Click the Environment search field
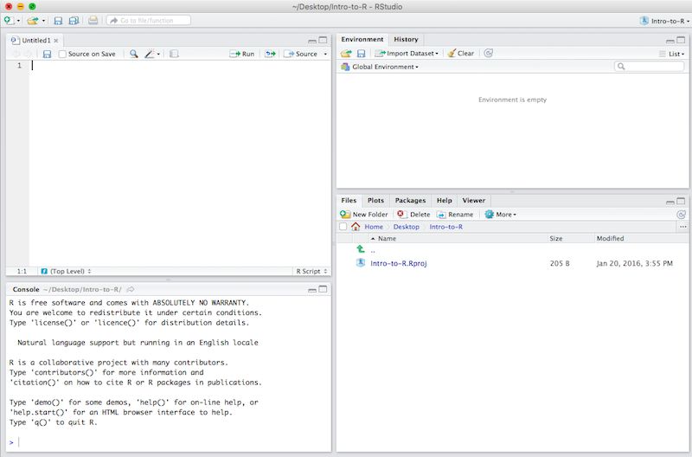Screen dimensions: 692x457 point(649,67)
